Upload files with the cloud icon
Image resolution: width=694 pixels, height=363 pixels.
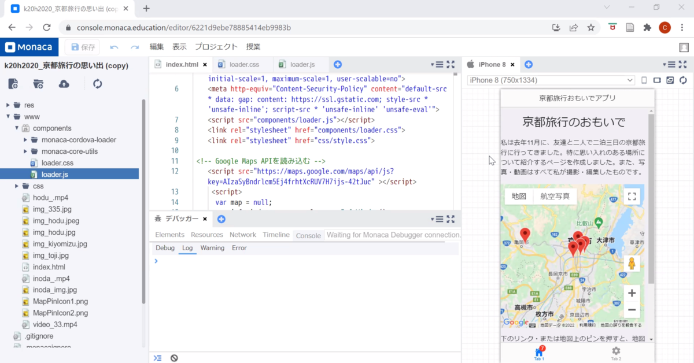click(x=64, y=84)
